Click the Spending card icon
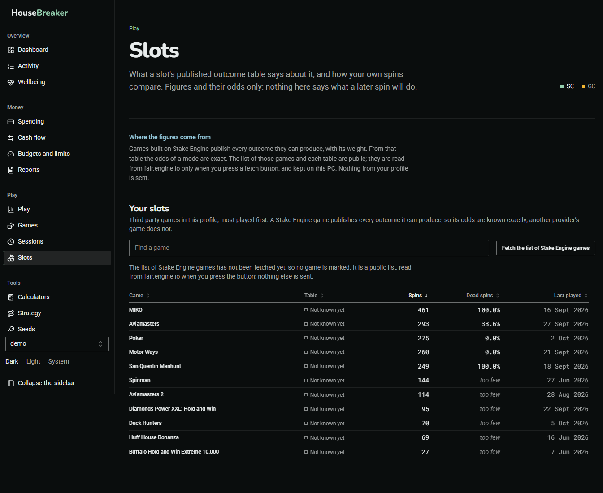 coord(11,122)
